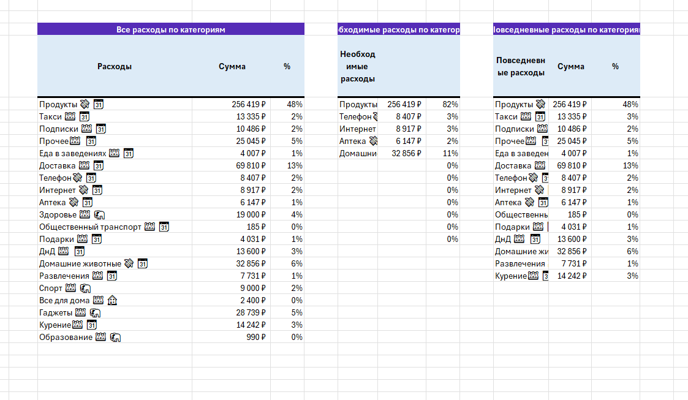Select 4 031 ₽ in the everyday-expenses table
This screenshot has width=688, height=400.
(569, 227)
